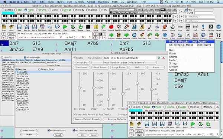The width and height of the screenshot is (223, 139).
Task: Click the Pre-Delay slider handle
Action: click(80, 87)
